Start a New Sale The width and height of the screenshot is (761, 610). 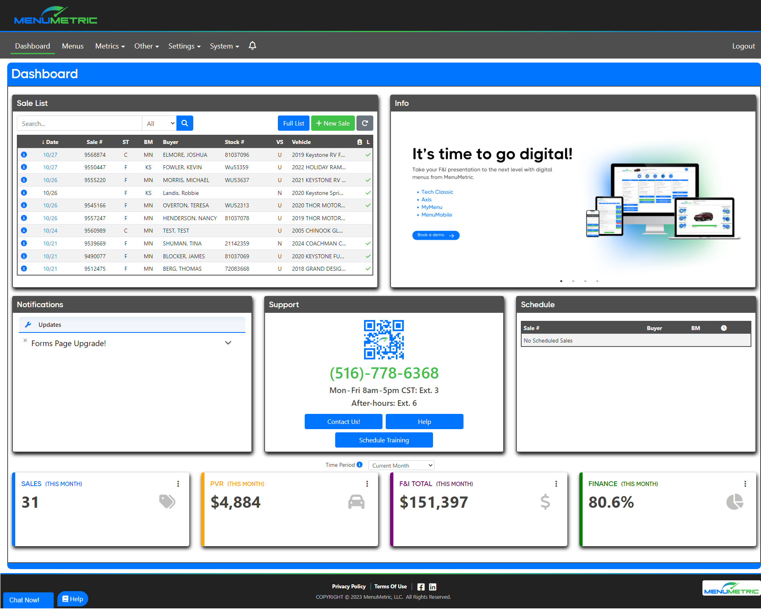333,123
